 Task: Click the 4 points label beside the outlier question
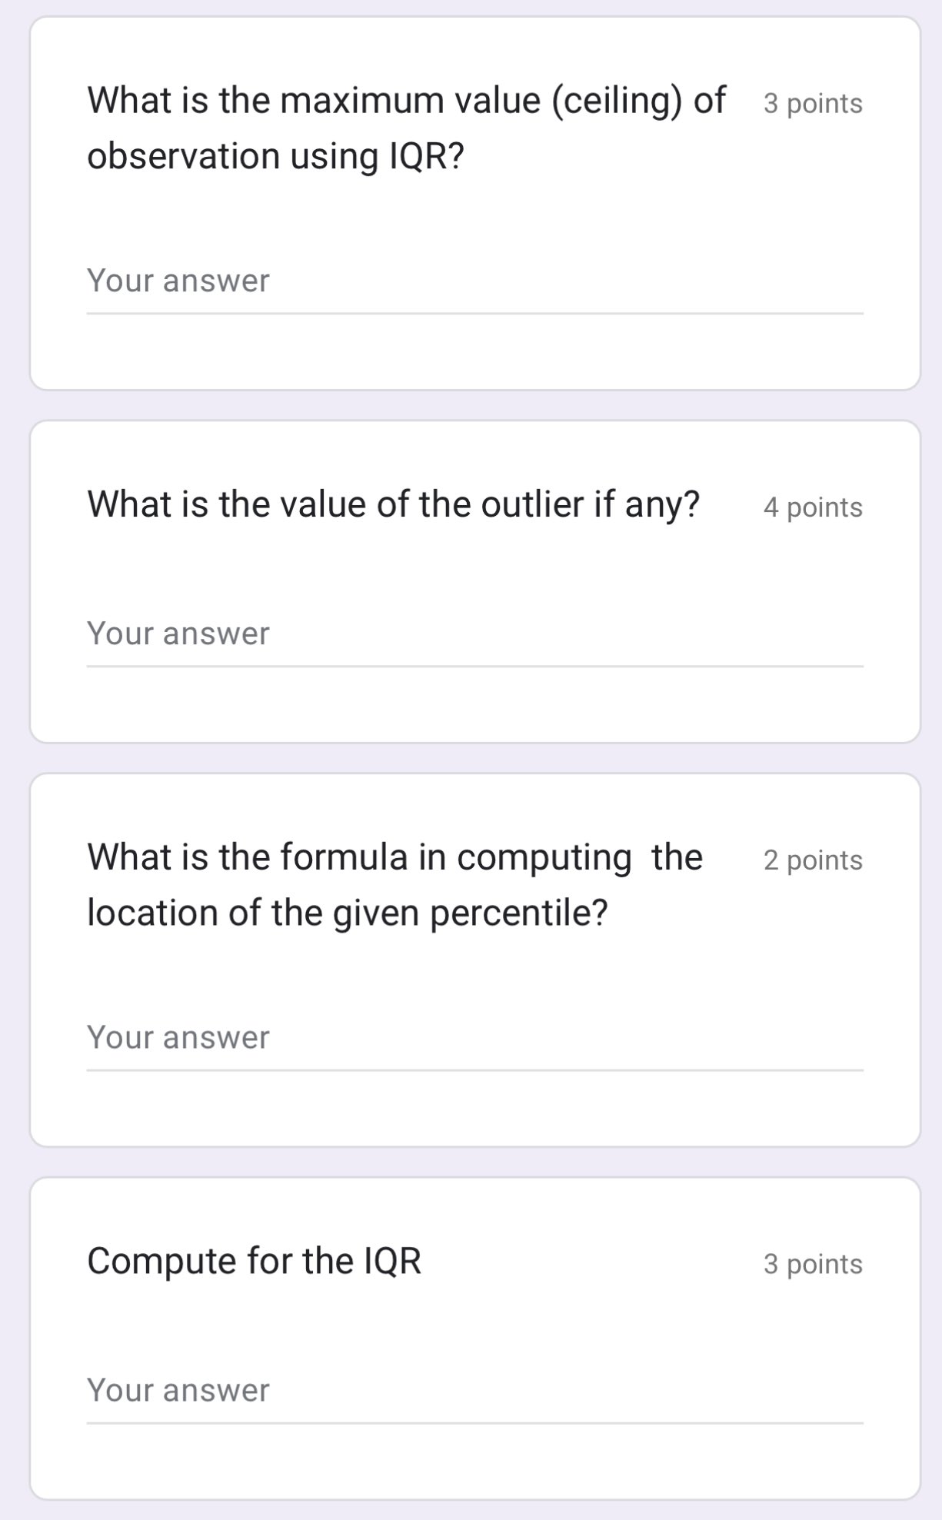[x=814, y=507]
